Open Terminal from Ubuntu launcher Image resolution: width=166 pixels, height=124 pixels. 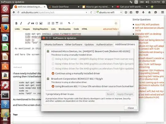5,95
